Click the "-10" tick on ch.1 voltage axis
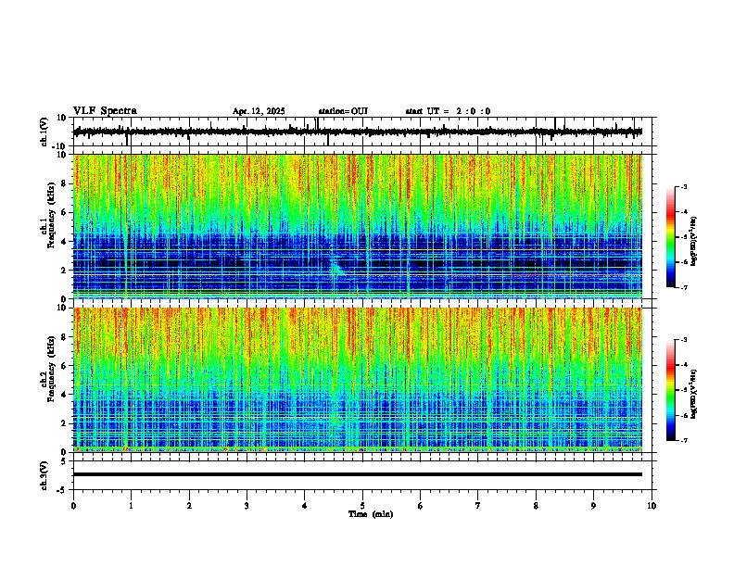The width and height of the screenshot is (734, 567). (x=60, y=146)
